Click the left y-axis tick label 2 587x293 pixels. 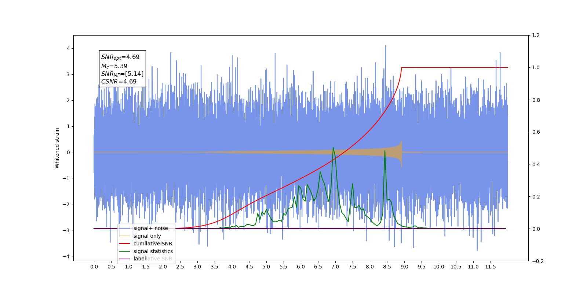pyautogui.click(x=68, y=100)
